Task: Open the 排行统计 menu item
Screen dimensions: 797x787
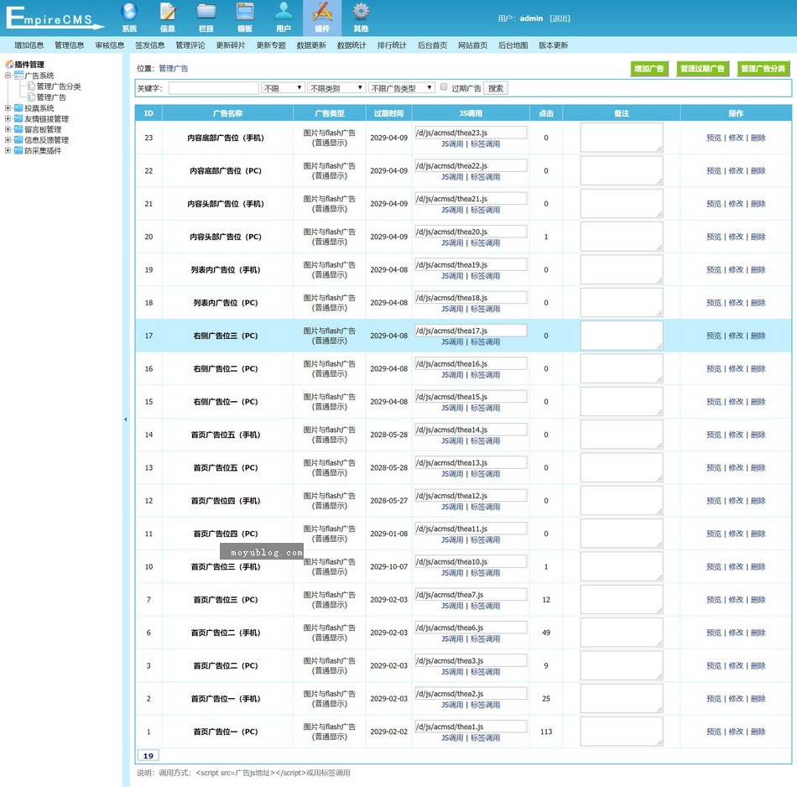Action: [x=392, y=45]
